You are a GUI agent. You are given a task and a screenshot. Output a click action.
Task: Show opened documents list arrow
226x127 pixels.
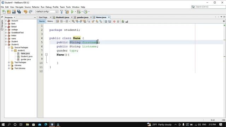[221, 17]
